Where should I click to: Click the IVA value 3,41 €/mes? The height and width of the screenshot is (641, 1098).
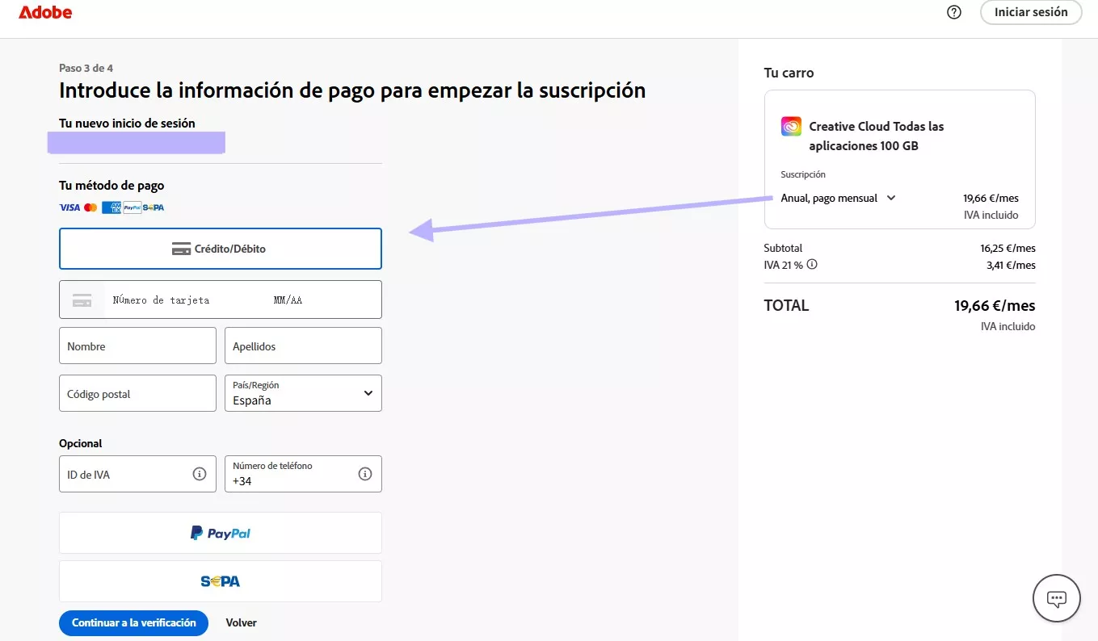[1011, 265]
